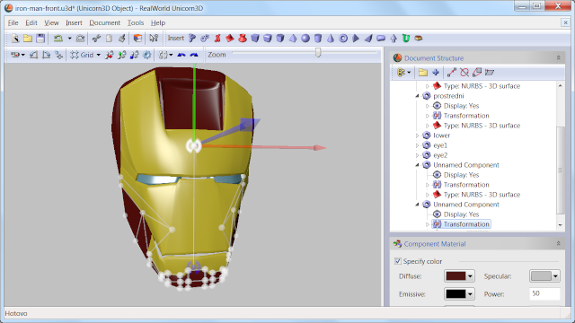Activate the context help pointer icon
The width and height of the screenshot is (575, 323).
click(x=154, y=38)
